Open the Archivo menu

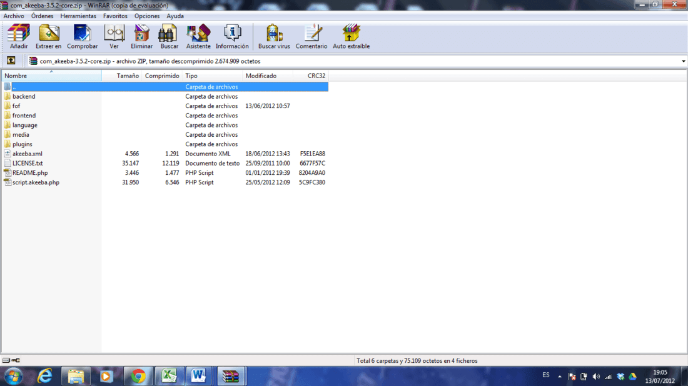pyautogui.click(x=14, y=16)
